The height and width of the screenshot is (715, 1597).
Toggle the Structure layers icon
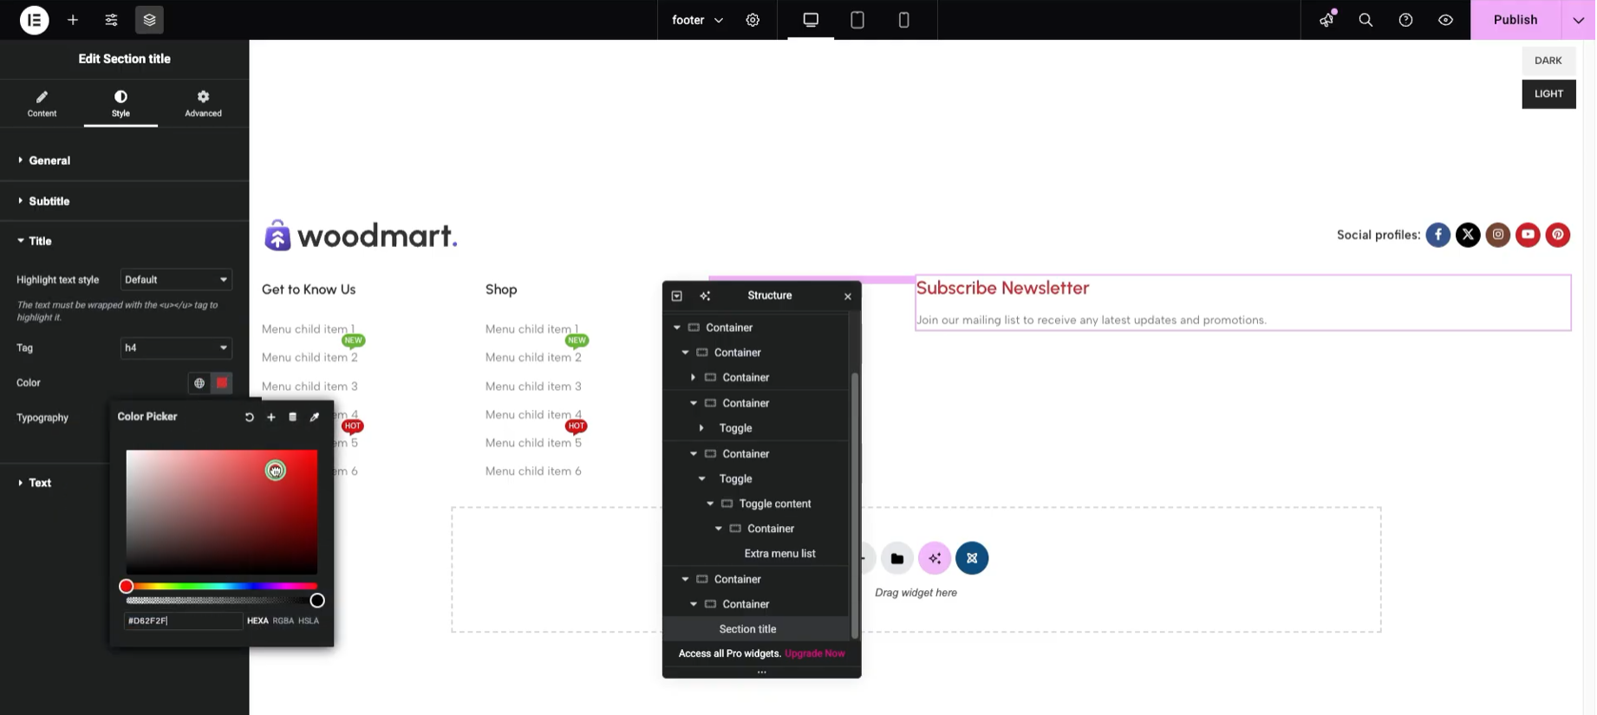(149, 20)
